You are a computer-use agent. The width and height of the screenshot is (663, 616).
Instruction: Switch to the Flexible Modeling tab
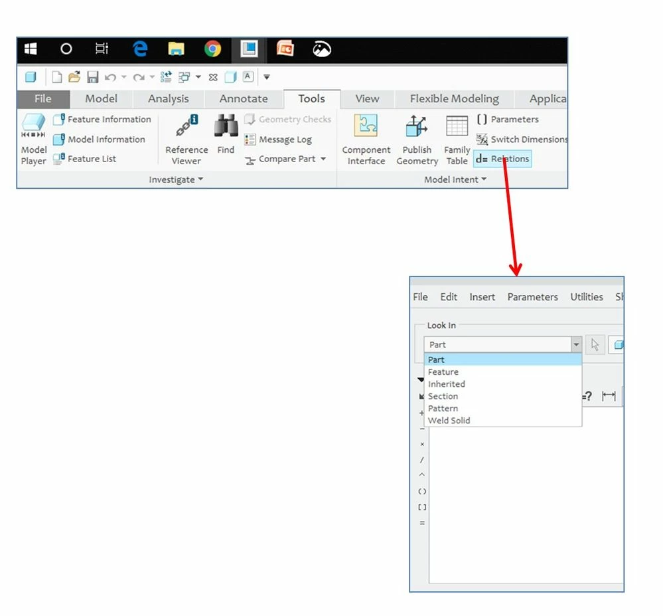pos(455,98)
